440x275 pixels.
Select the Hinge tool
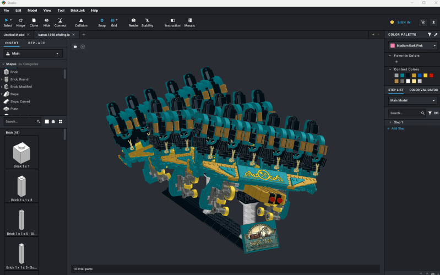click(21, 22)
